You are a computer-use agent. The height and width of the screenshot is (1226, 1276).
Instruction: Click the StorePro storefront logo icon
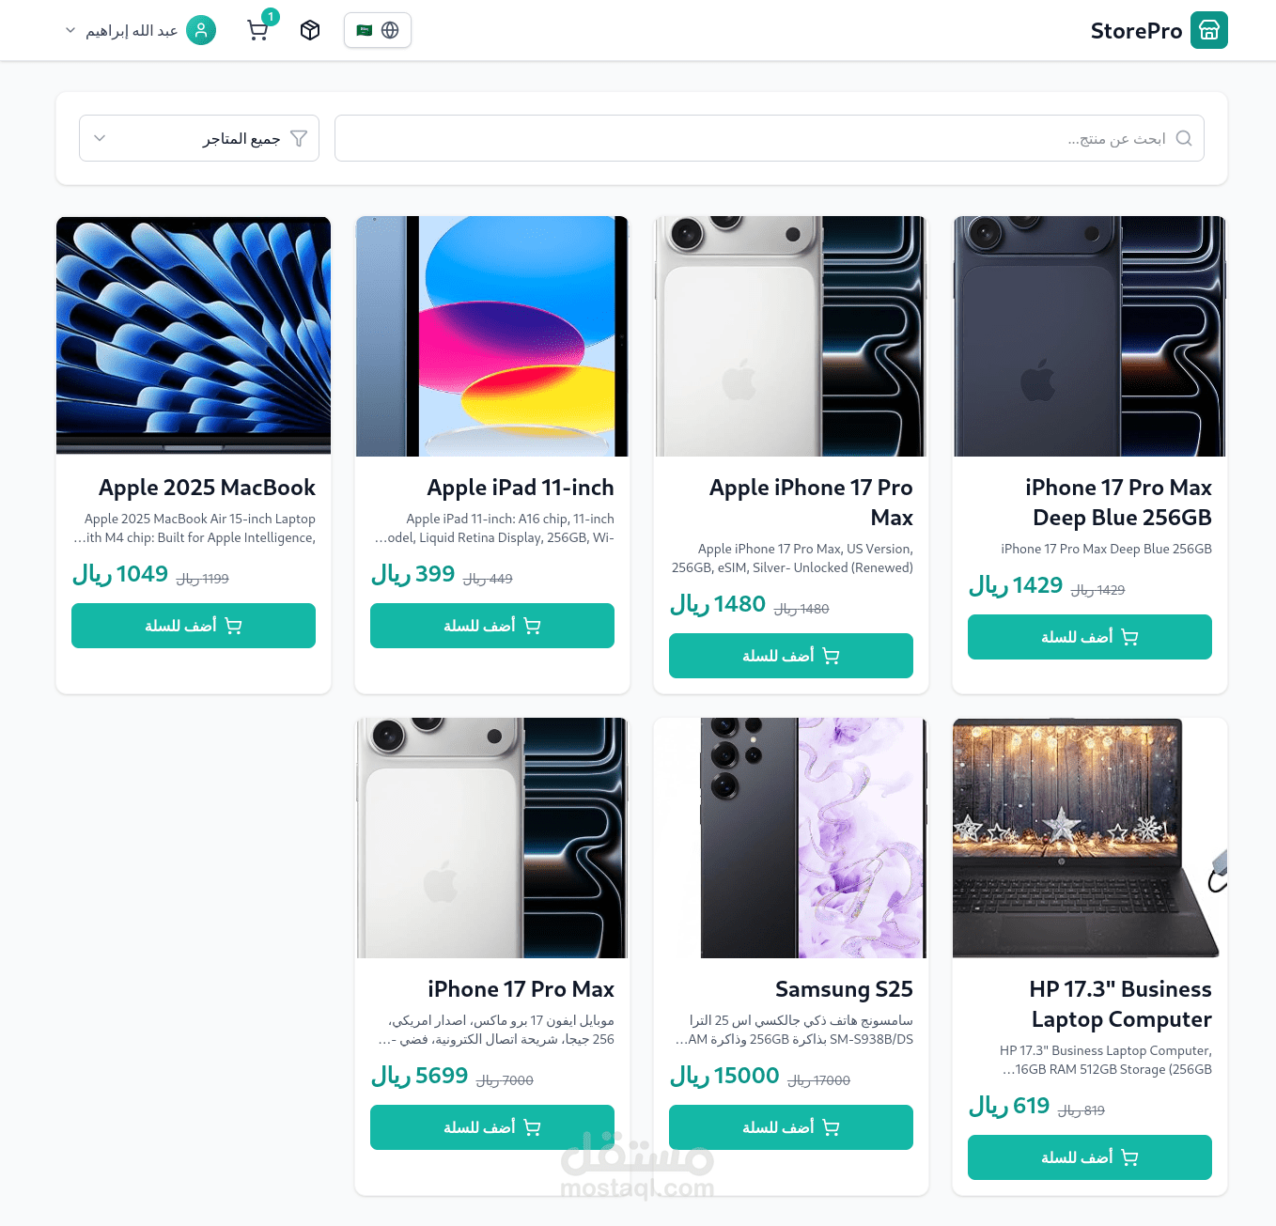point(1208,30)
